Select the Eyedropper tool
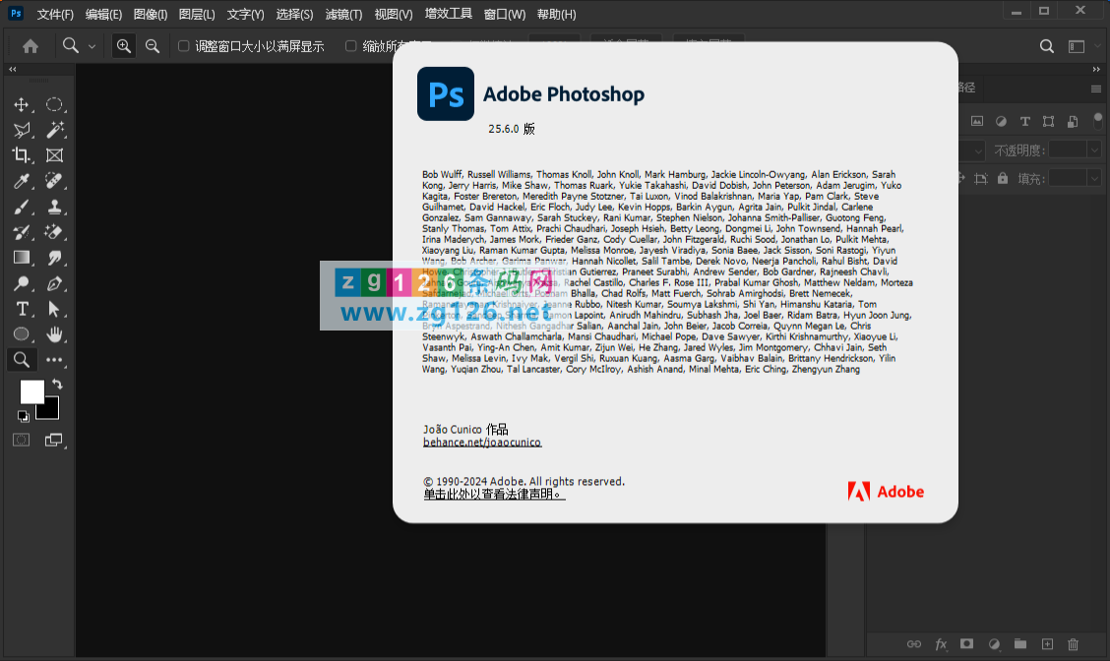The height and width of the screenshot is (661, 1110). [22, 181]
